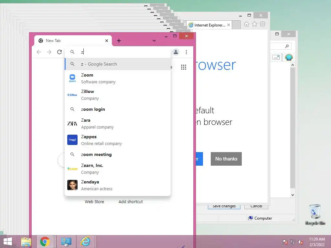Open Chrome three-dot menu
This screenshot has width=331, height=248.
click(186, 52)
